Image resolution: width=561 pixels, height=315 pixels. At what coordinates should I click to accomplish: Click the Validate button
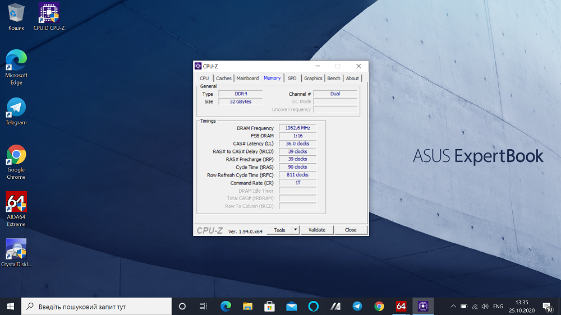(316, 230)
